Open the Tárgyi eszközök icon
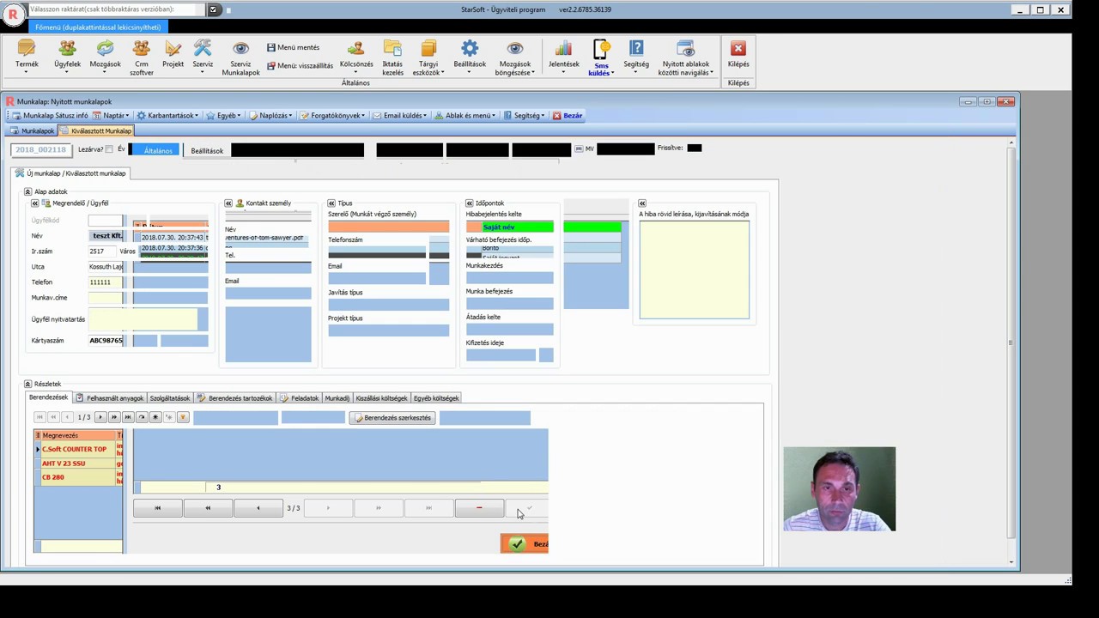 (x=428, y=58)
